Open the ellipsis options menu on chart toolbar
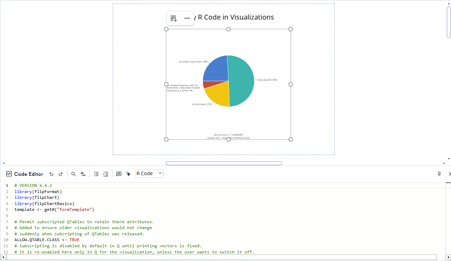451x261 pixels. point(187,18)
